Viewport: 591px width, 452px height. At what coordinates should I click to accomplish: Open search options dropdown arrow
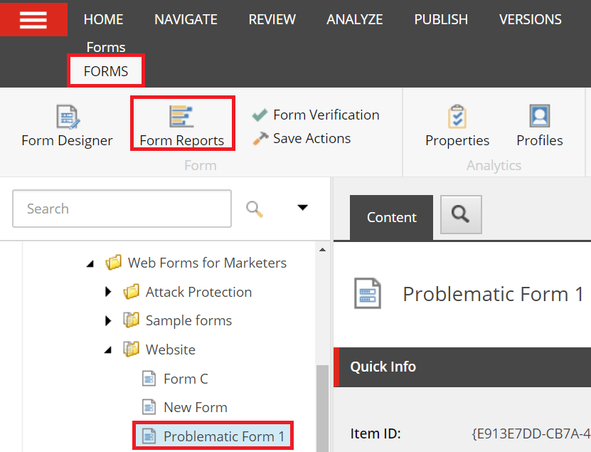coord(303,208)
